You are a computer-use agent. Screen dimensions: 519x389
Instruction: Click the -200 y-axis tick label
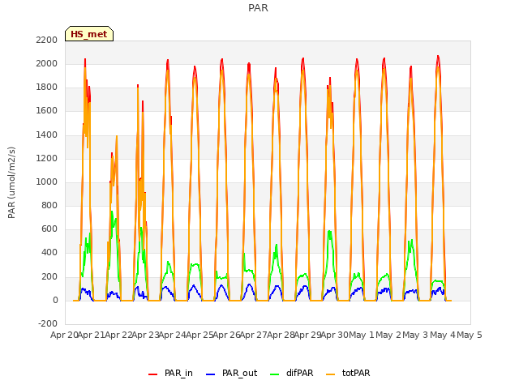click(48, 323)
